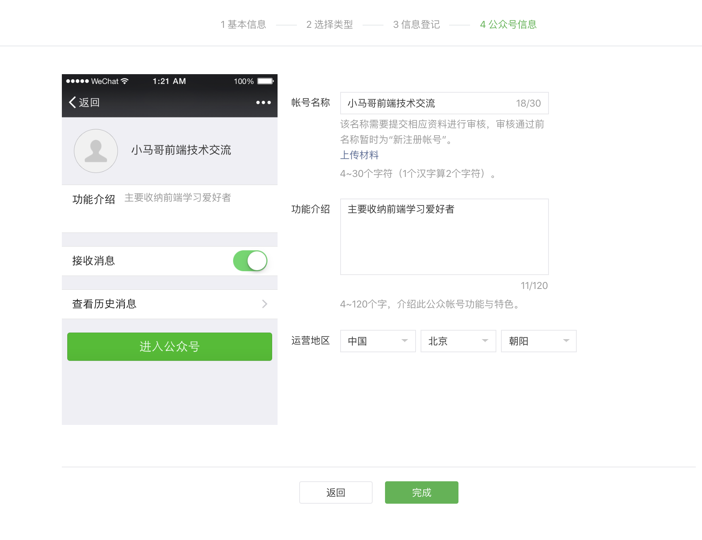Click the 返回 button at the bottom
Viewport: 702px width, 540px height.
click(x=336, y=492)
